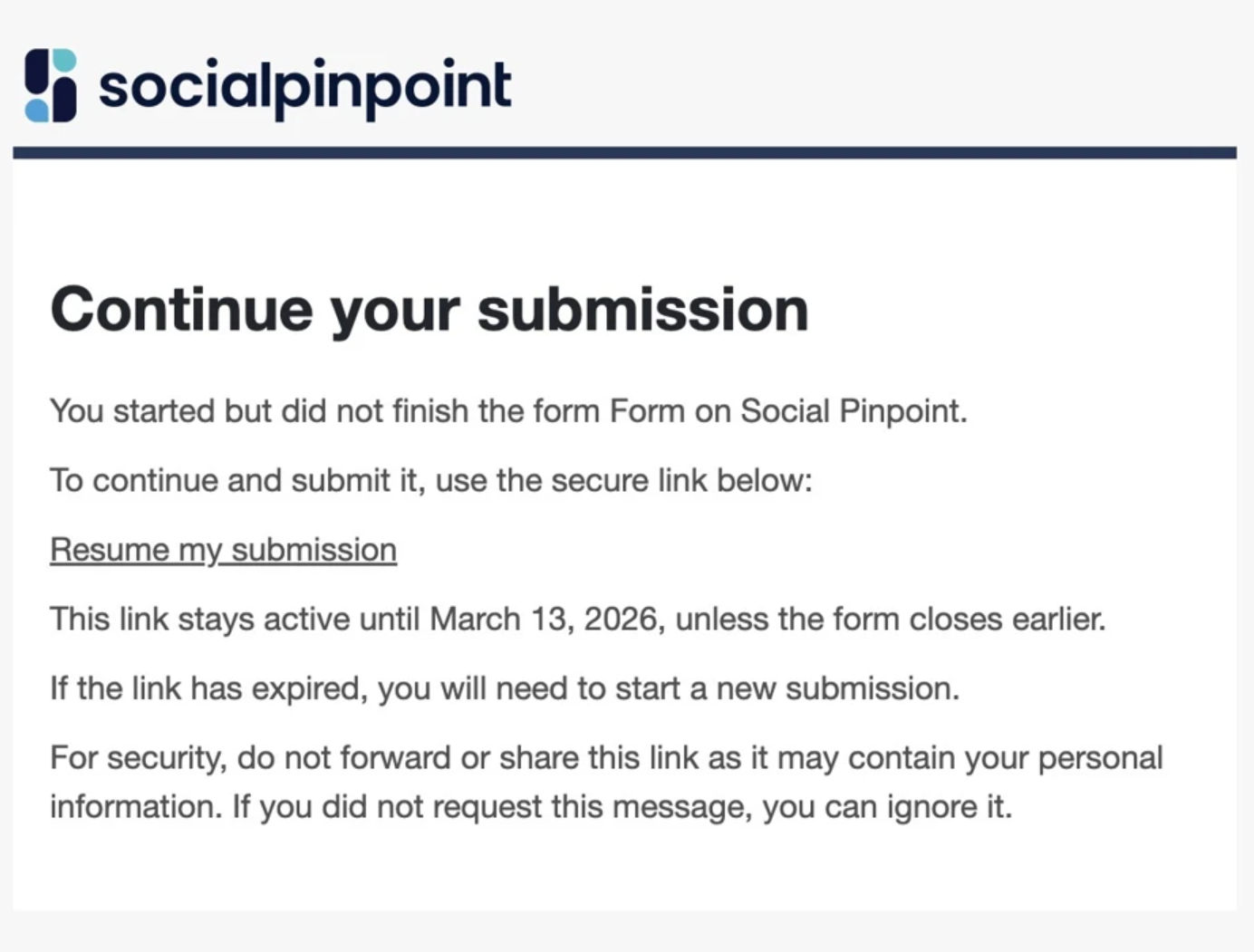Click the Social Pinpoint logo icon

tap(51, 85)
